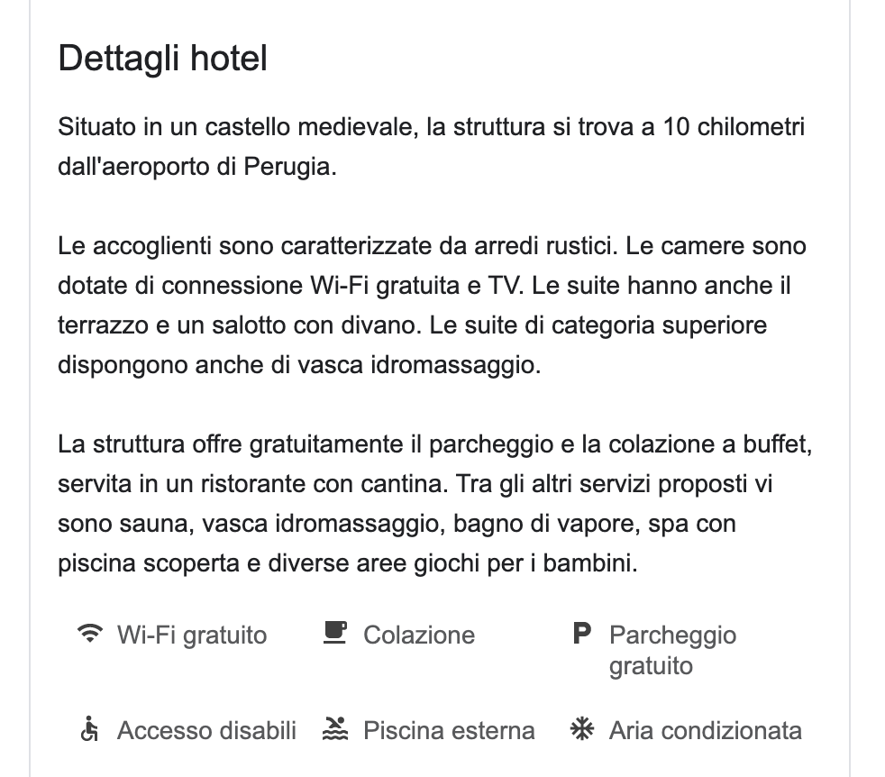Select the "Colazione" amenity label
Viewport: 885px width, 777px height.
click(419, 635)
